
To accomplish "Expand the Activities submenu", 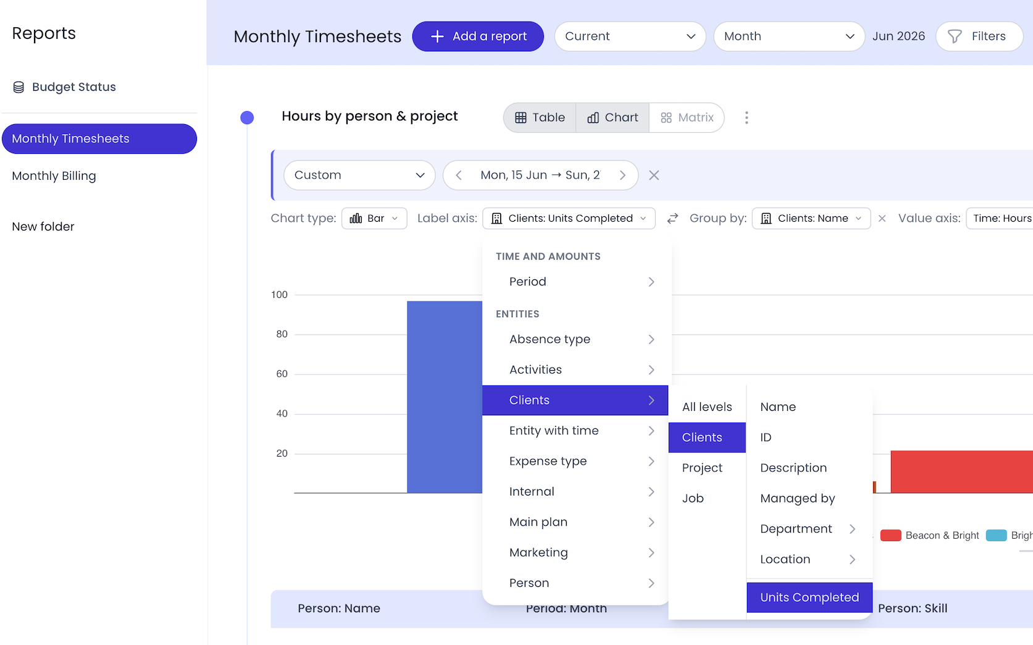I will click(575, 369).
